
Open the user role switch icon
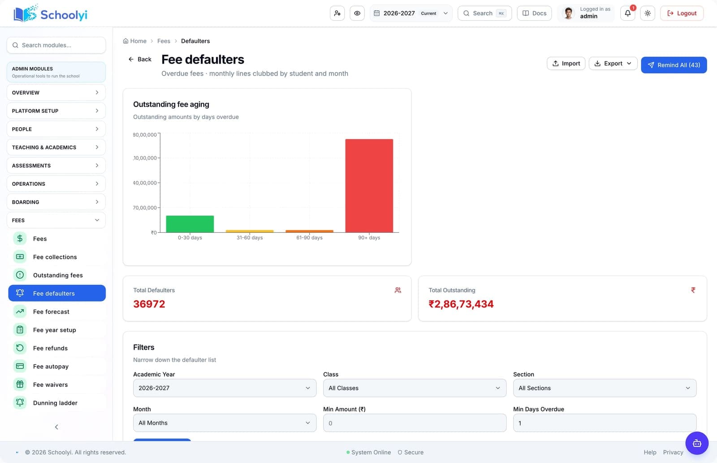pos(337,13)
